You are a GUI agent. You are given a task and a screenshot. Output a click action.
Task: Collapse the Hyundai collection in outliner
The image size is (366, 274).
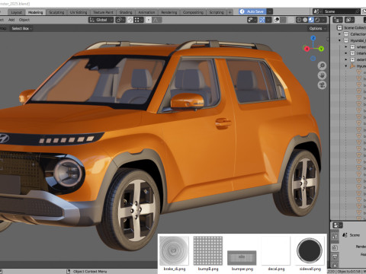[x=339, y=40]
